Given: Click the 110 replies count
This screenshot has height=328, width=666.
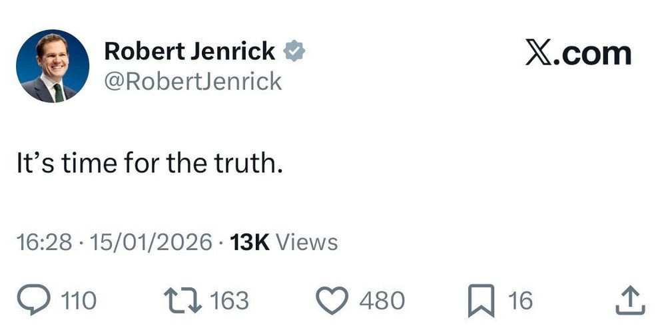Looking at the screenshot, I should (x=79, y=301).
